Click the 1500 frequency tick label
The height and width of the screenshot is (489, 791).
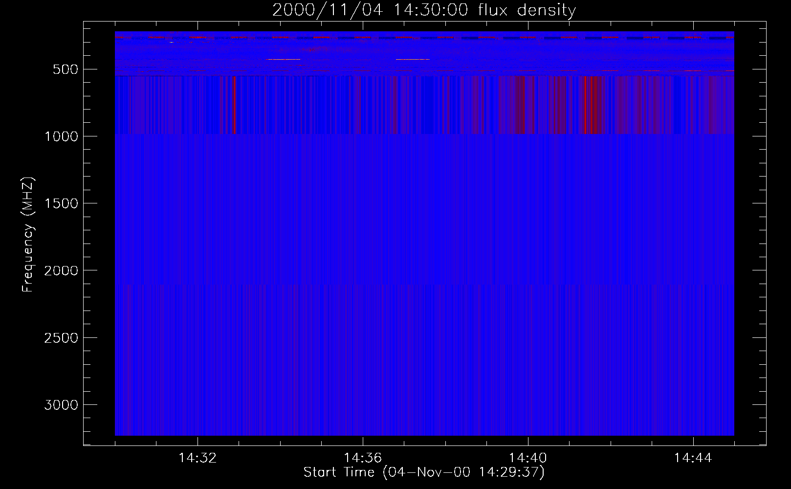pyautogui.click(x=61, y=203)
